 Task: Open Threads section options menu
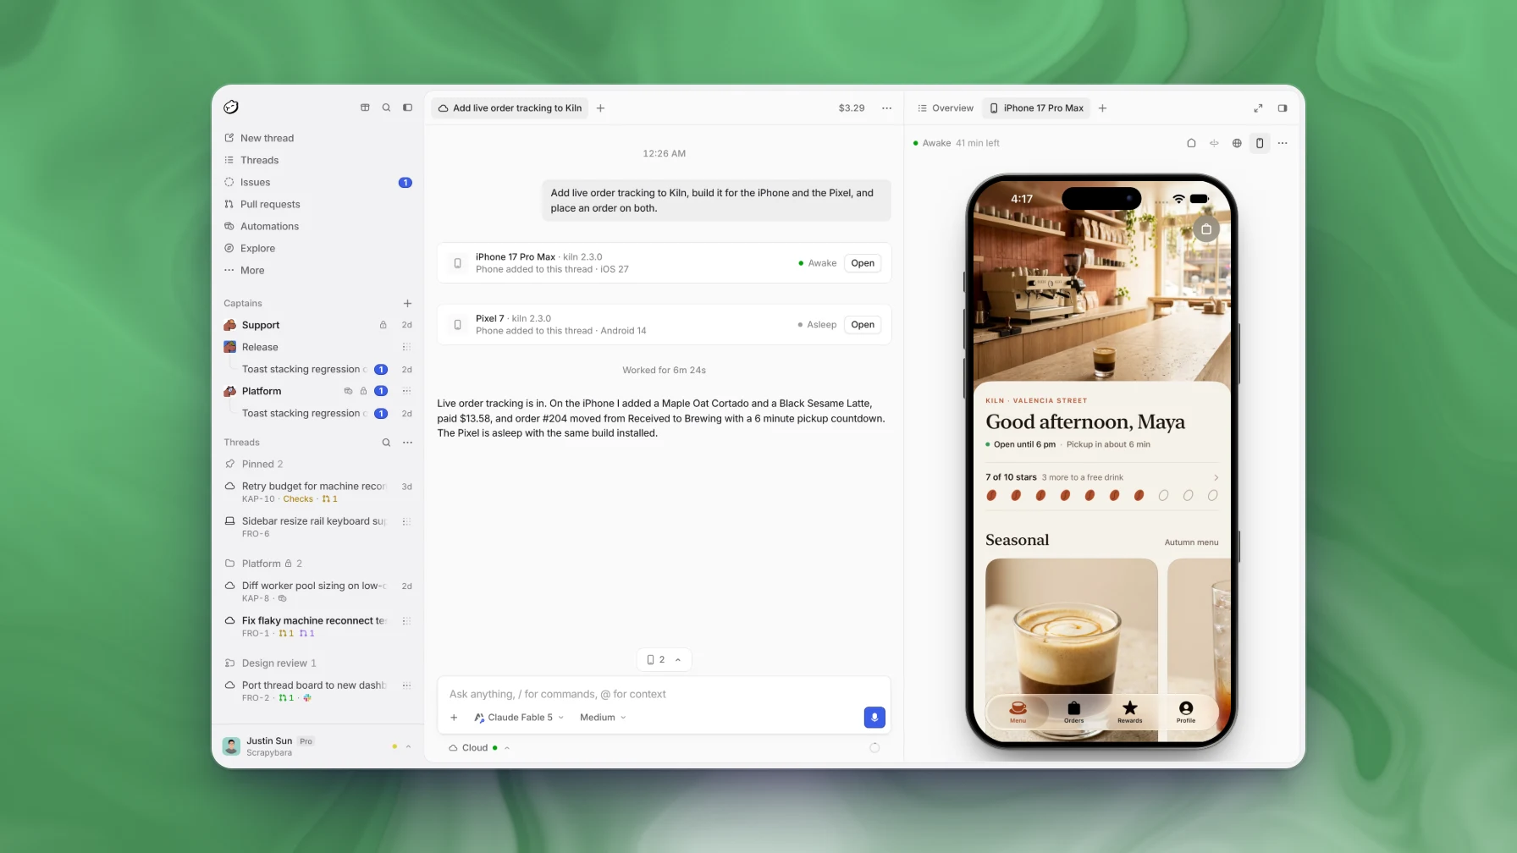[407, 443]
